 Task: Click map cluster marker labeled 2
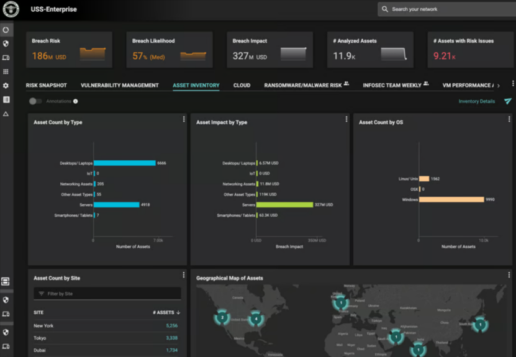(222, 317)
